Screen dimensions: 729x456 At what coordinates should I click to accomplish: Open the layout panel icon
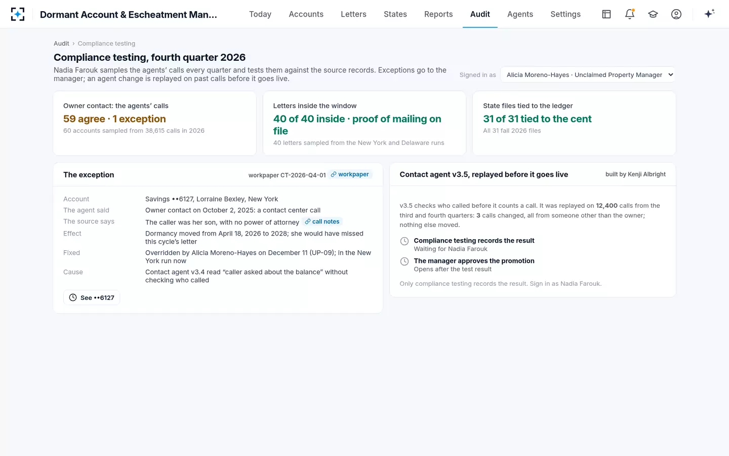pyautogui.click(x=606, y=14)
